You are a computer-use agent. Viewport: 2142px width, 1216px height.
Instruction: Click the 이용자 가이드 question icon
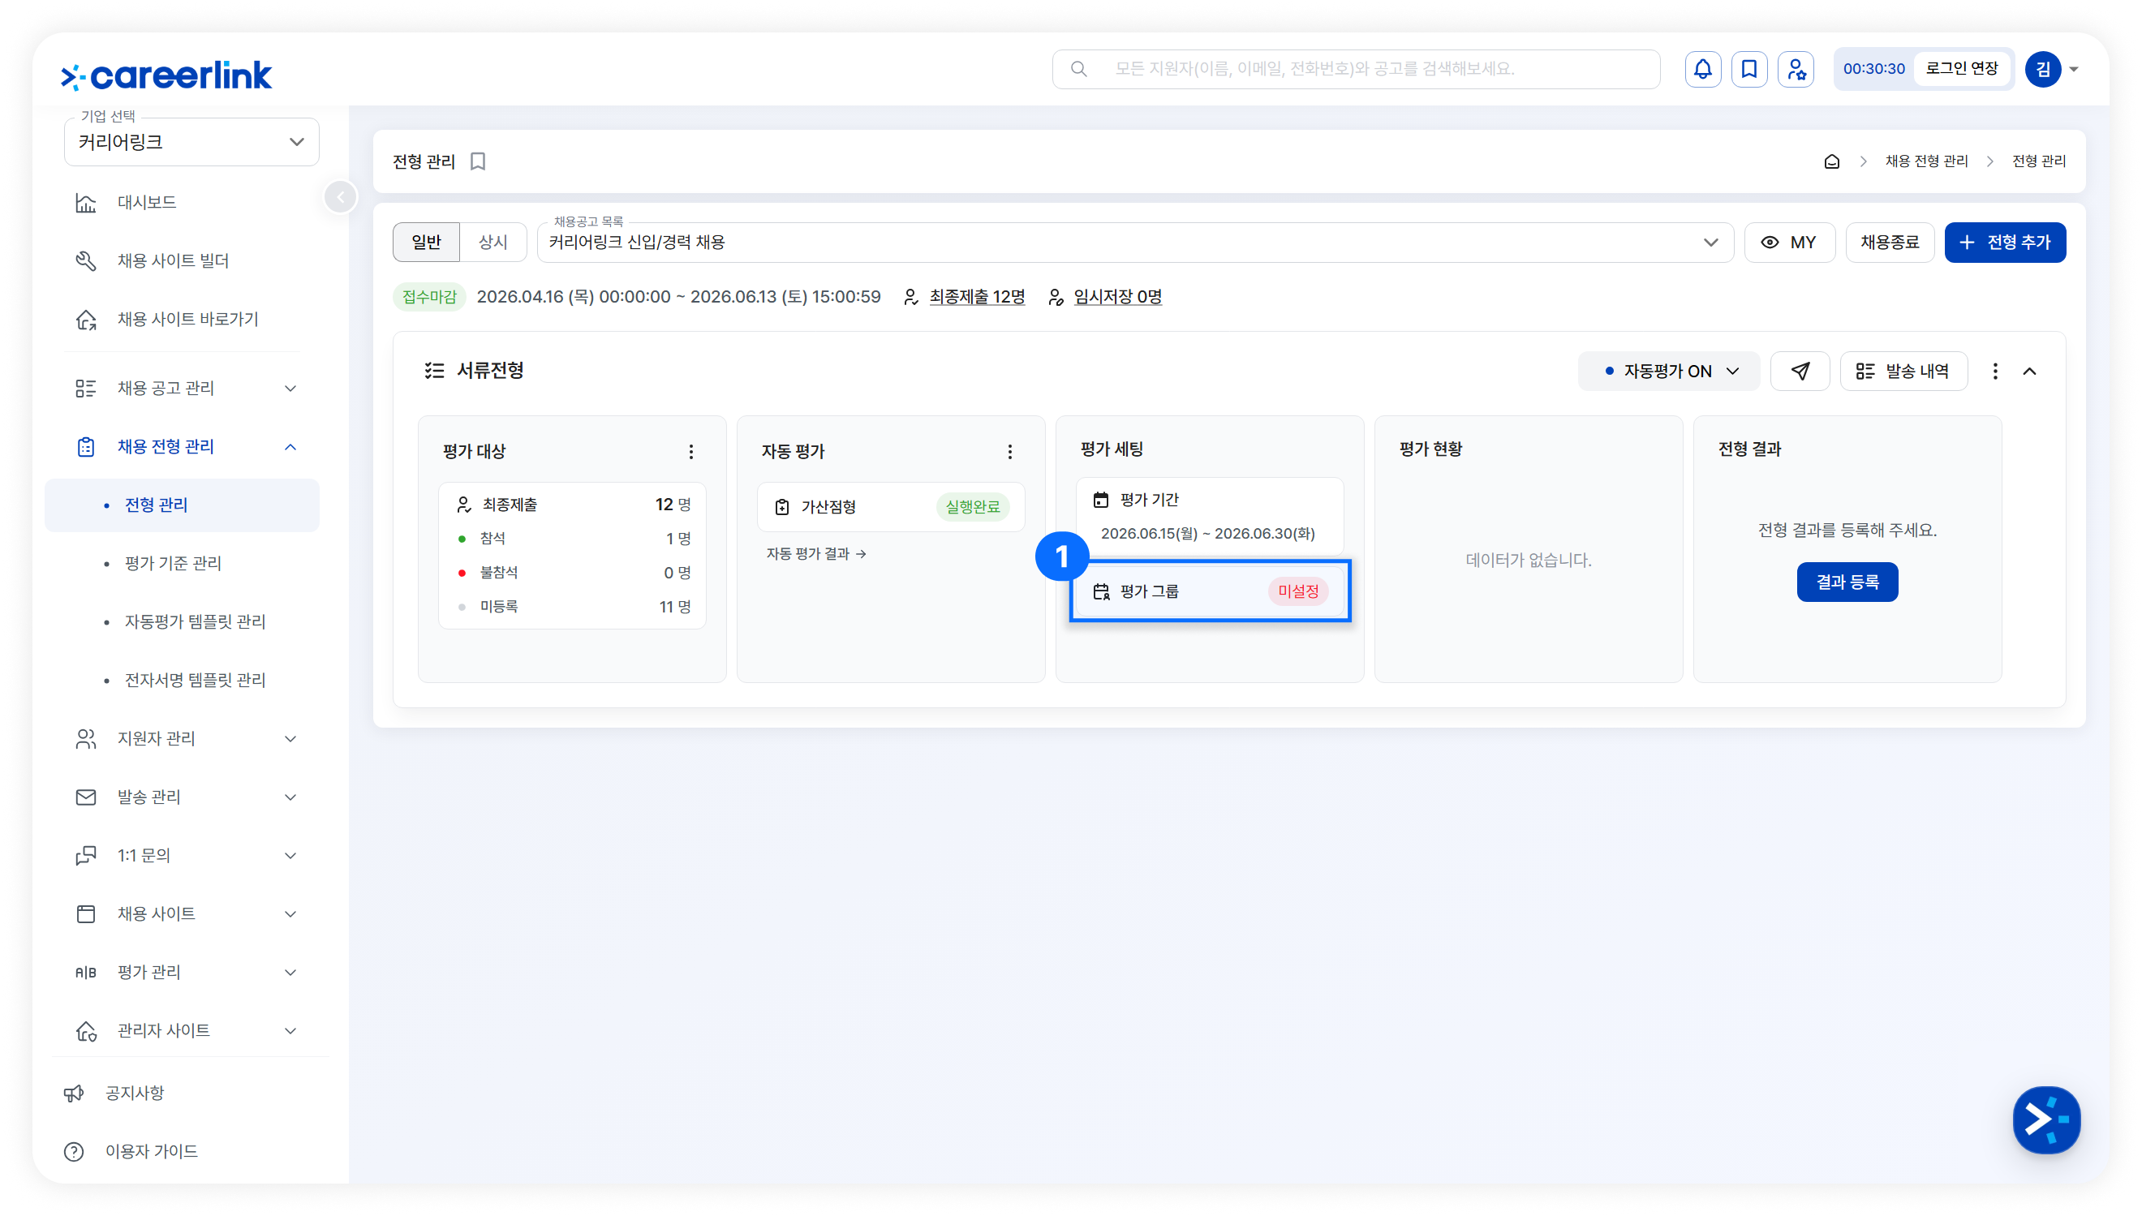(75, 1152)
